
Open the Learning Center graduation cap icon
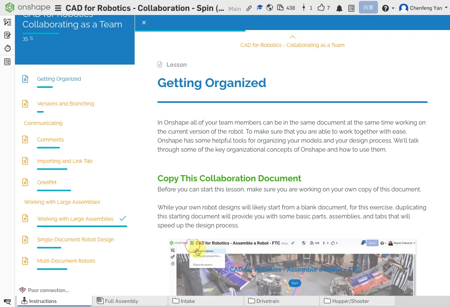(259, 8)
